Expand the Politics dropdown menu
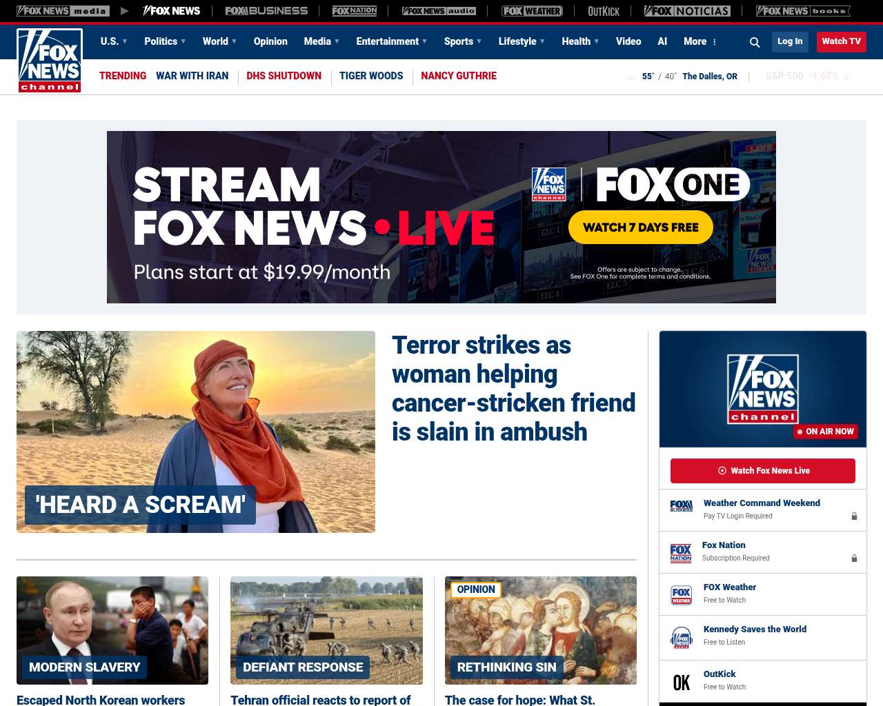The width and height of the screenshot is (883, 706). click(x=165, y=41)
